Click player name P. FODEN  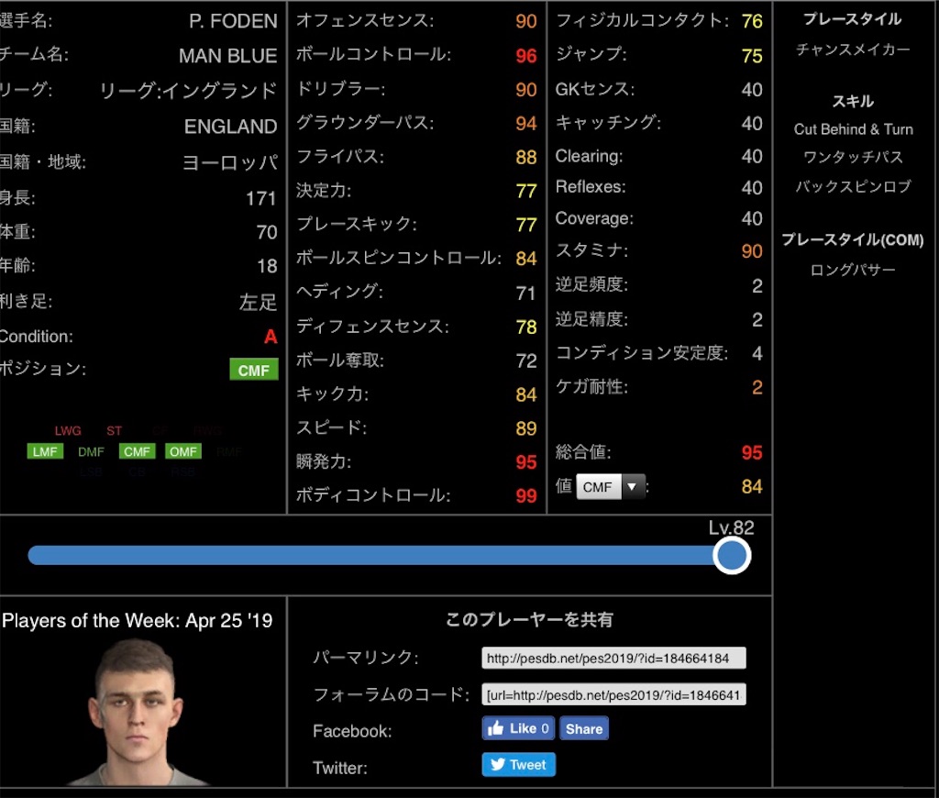pos(233,21)
